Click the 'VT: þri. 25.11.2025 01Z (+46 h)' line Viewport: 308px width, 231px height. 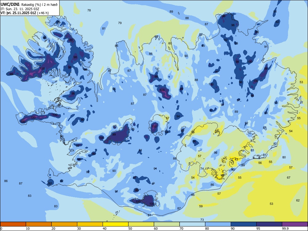click(25, 13)
